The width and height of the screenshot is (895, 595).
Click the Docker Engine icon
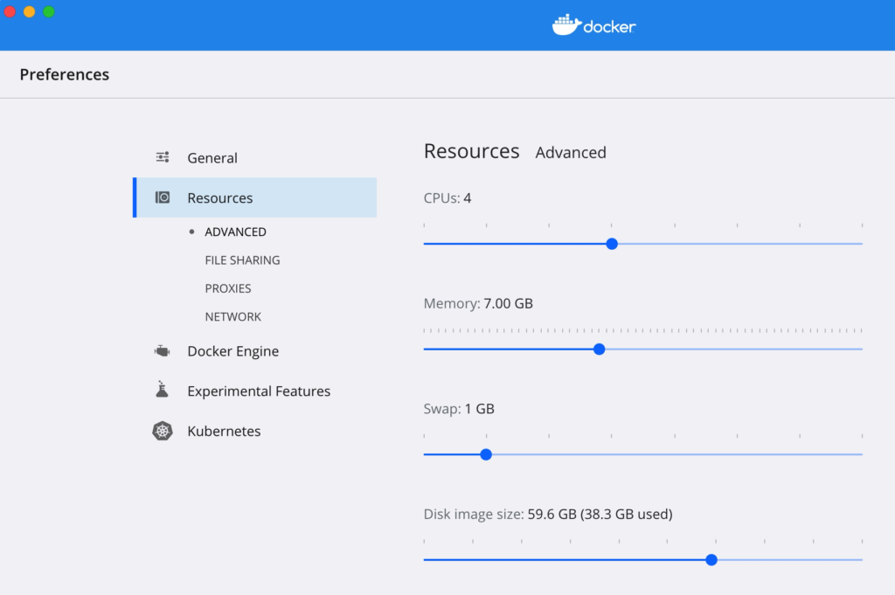tap(162, 351)
